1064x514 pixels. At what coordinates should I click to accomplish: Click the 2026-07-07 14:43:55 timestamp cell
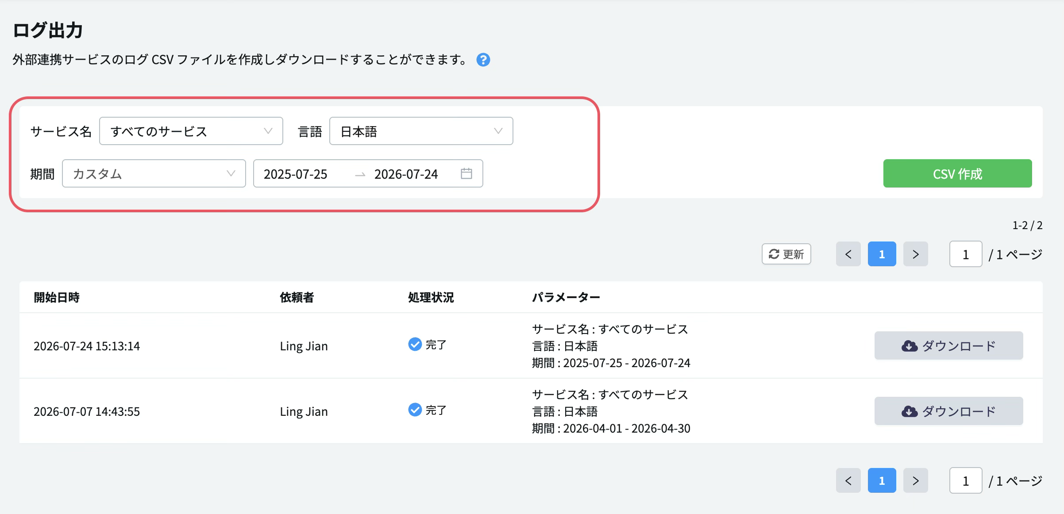87,411
